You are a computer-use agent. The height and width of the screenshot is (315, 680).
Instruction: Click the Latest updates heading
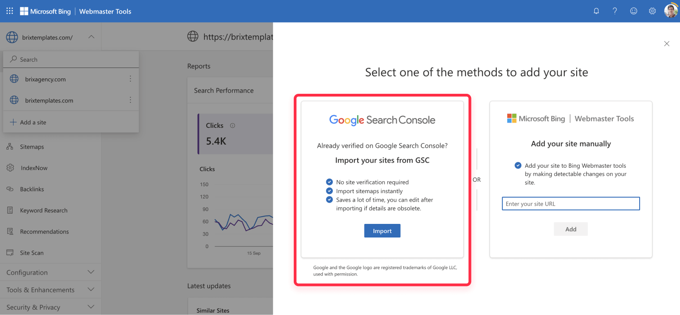tap(209, 286)
